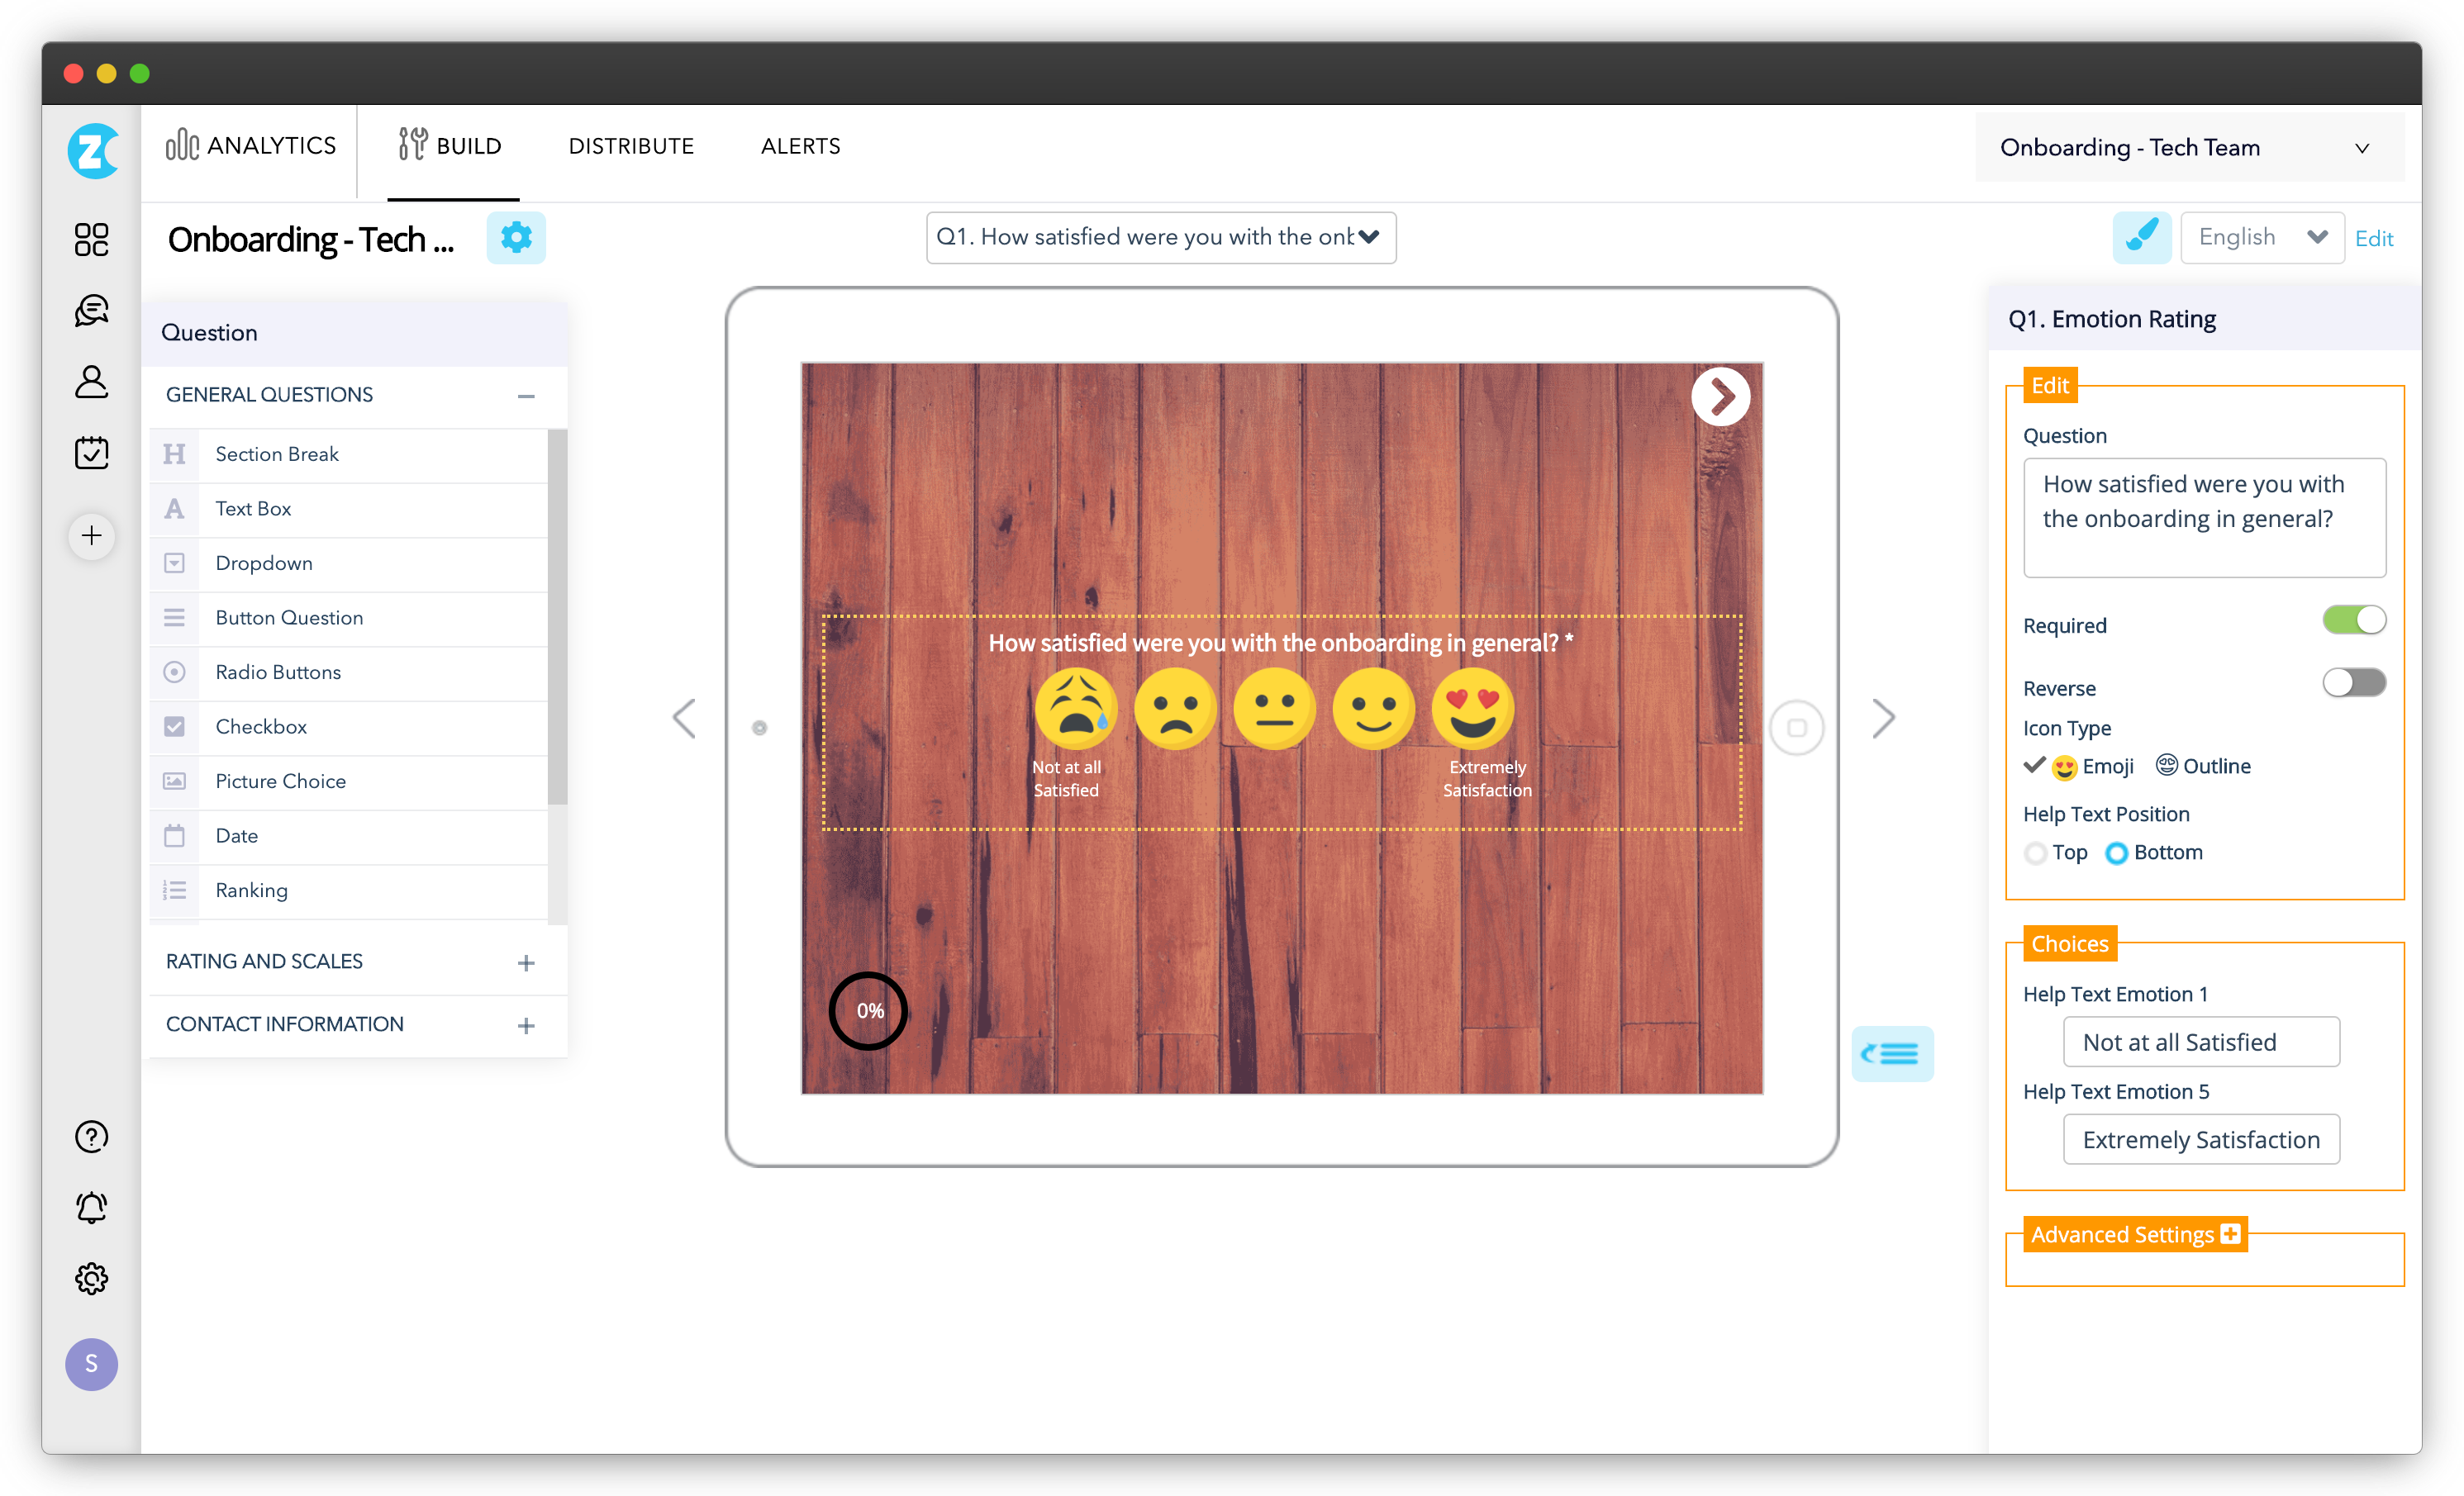This screenshot has height=1496, width=2464.
Task: Switch to the Analytics tab
Action: tap(250, 146)
